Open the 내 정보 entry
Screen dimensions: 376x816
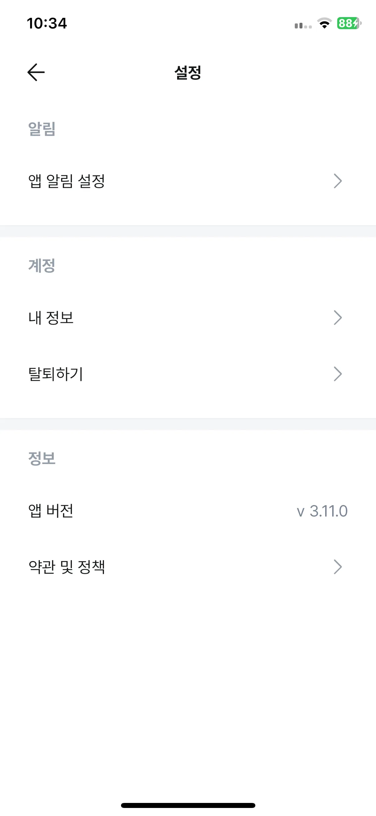(x=188, y=318)
